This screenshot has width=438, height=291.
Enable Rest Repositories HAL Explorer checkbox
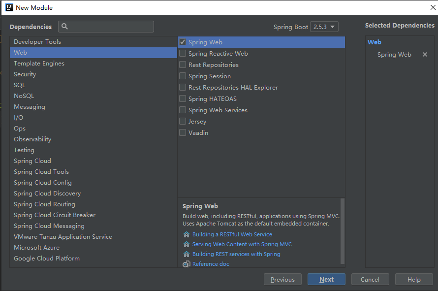pos(183,87)
